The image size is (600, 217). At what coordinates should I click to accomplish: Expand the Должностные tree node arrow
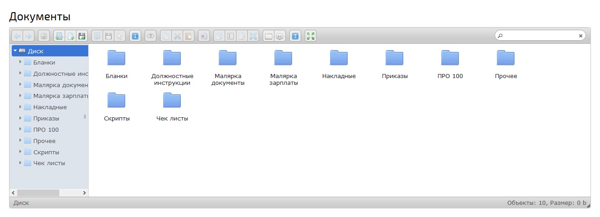pos(20,73)
